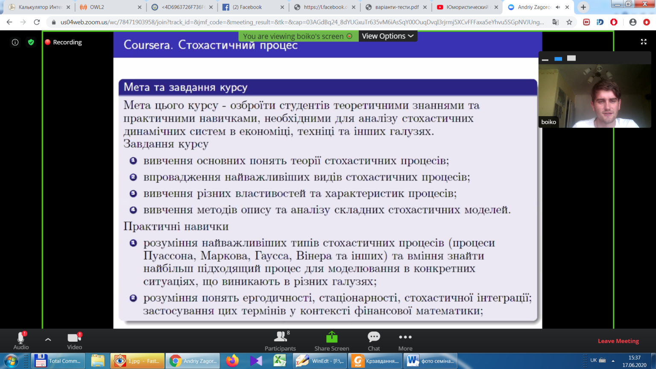Click the Leave Meeting button
Screen dimensions: 656x369
pyautogui.click(x=618, y=341)
